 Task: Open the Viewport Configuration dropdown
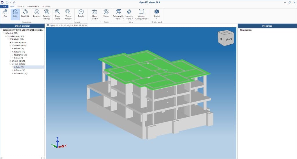tap(142, 14)
